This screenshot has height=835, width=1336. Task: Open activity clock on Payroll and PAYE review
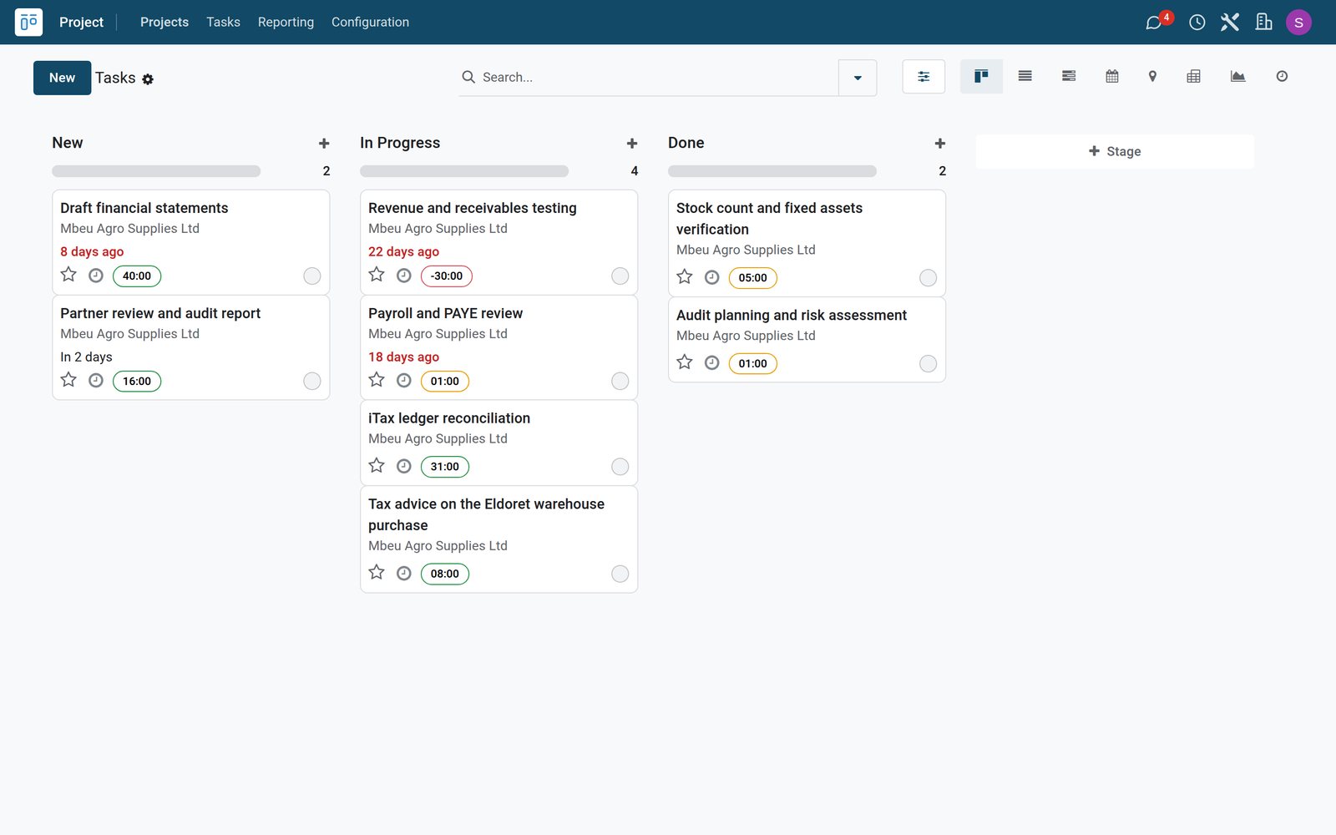(404, 381)
